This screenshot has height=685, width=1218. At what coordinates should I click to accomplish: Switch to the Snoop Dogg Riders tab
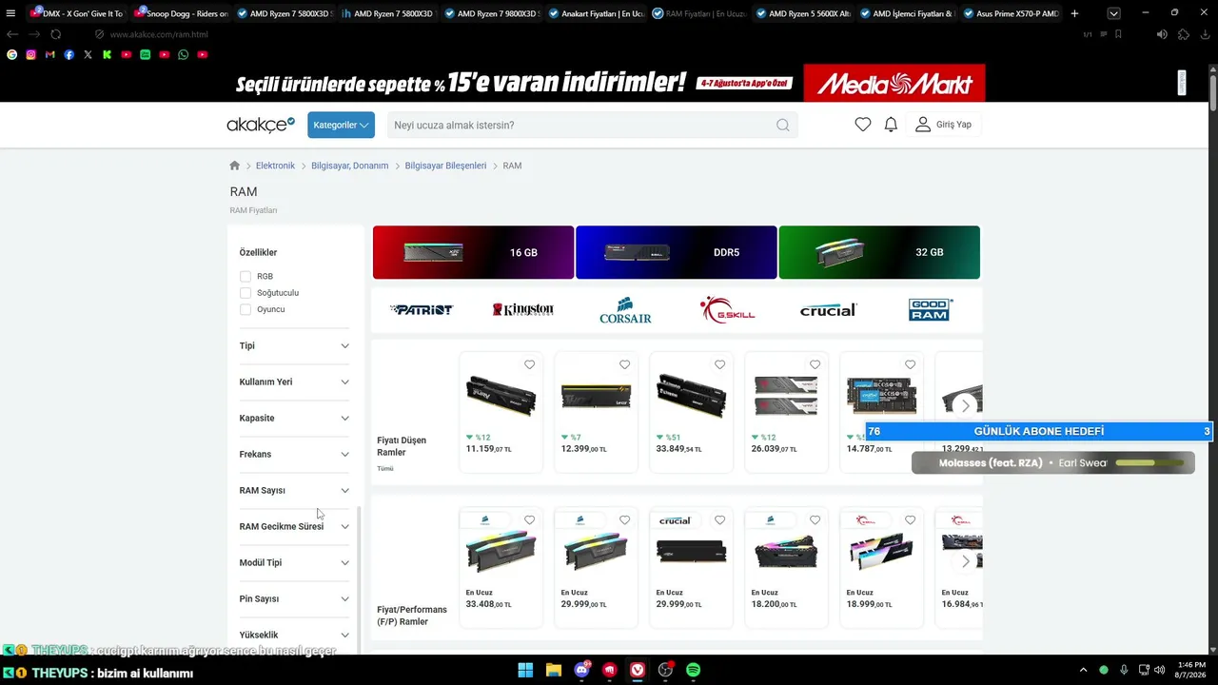pyautogui.click(x=180, y=13)
